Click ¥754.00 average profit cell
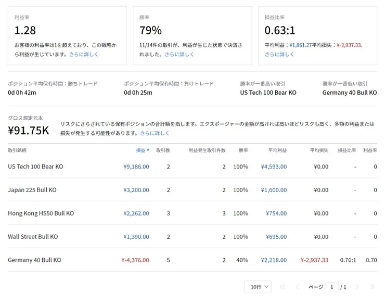This screenshot has height=305, width=385. tap(276, 213)
